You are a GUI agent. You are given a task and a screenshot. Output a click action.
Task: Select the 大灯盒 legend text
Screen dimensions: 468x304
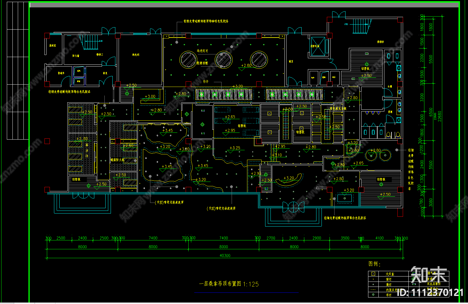pyautogui.click(x=390, y=274)
